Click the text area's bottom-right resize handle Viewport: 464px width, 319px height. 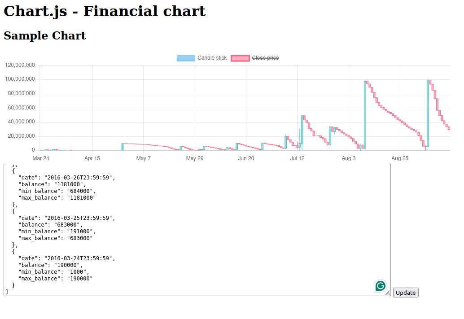click(x=387, y=293)
